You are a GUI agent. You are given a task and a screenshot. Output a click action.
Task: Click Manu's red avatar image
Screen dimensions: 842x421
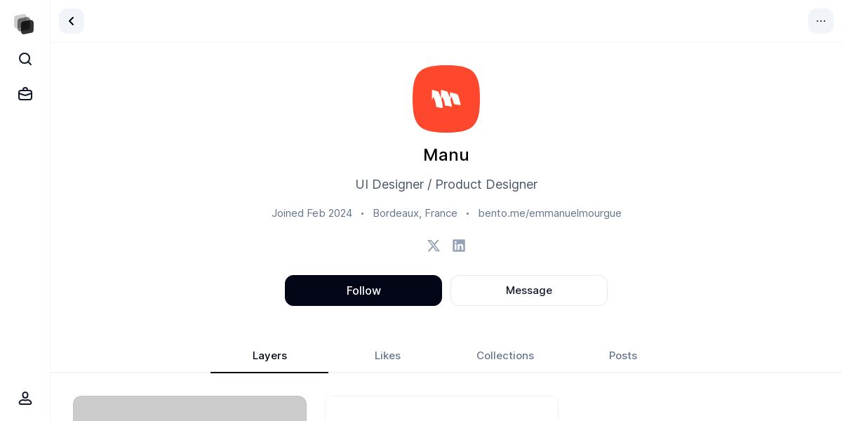[x=446, y=99]
